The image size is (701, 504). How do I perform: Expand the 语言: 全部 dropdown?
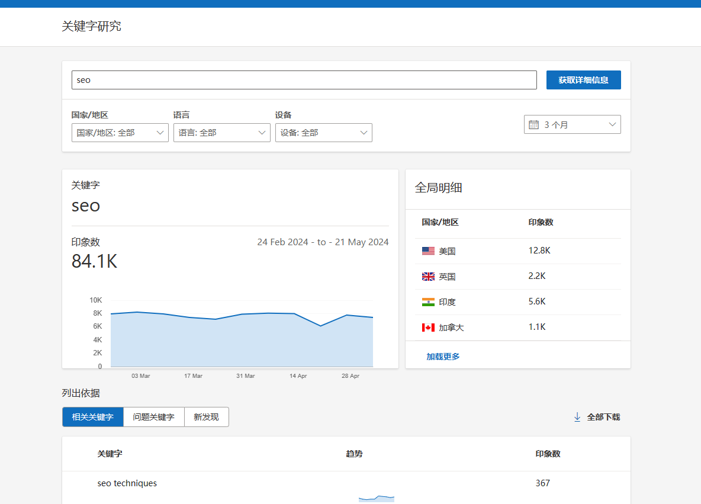pos(222,133)
